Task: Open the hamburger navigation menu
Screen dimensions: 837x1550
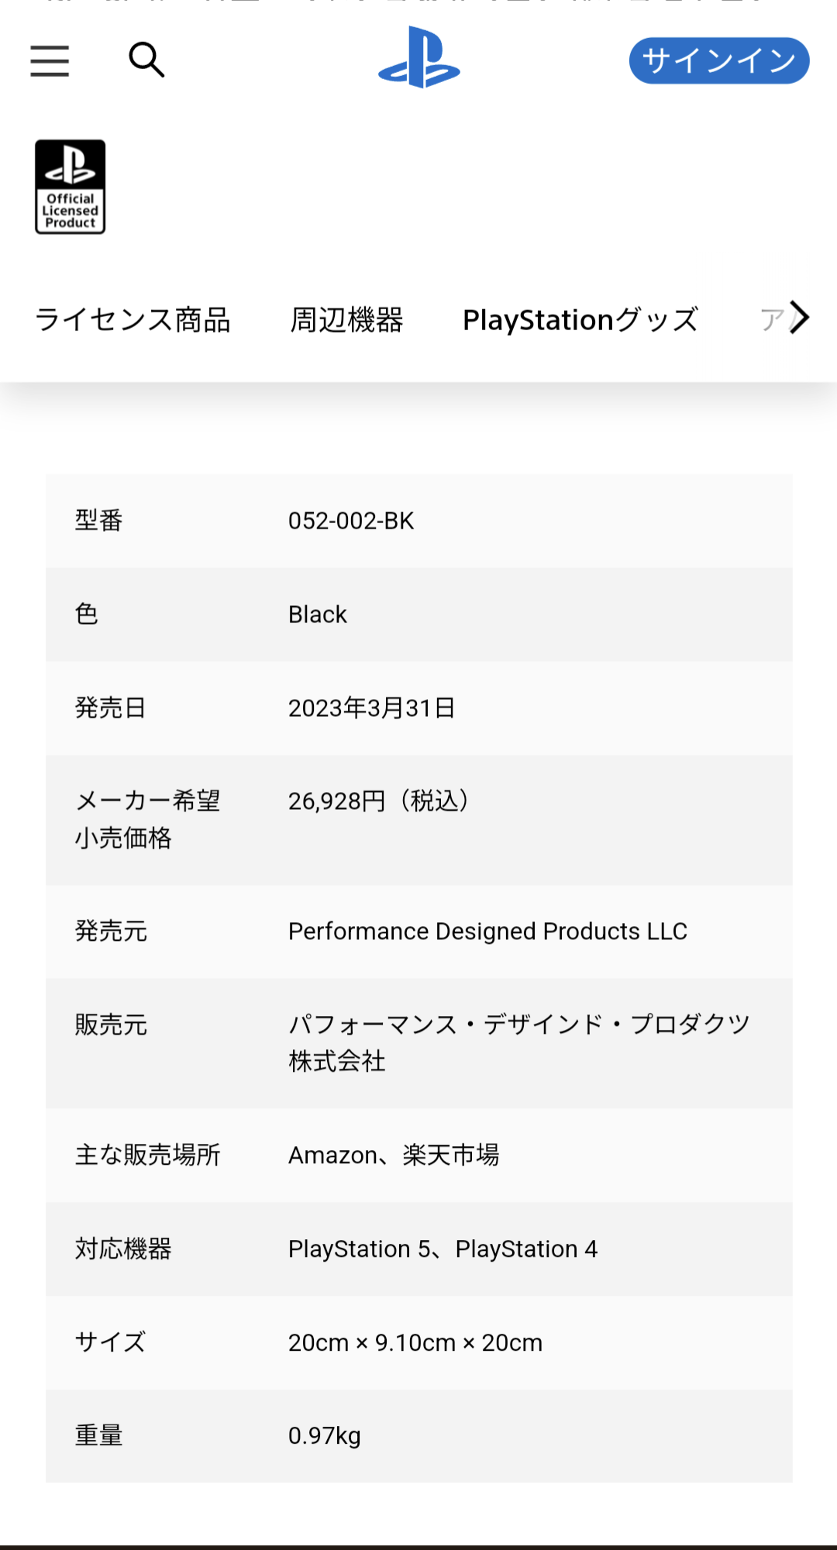Action: pyautogui.click(x=50, y=60)
